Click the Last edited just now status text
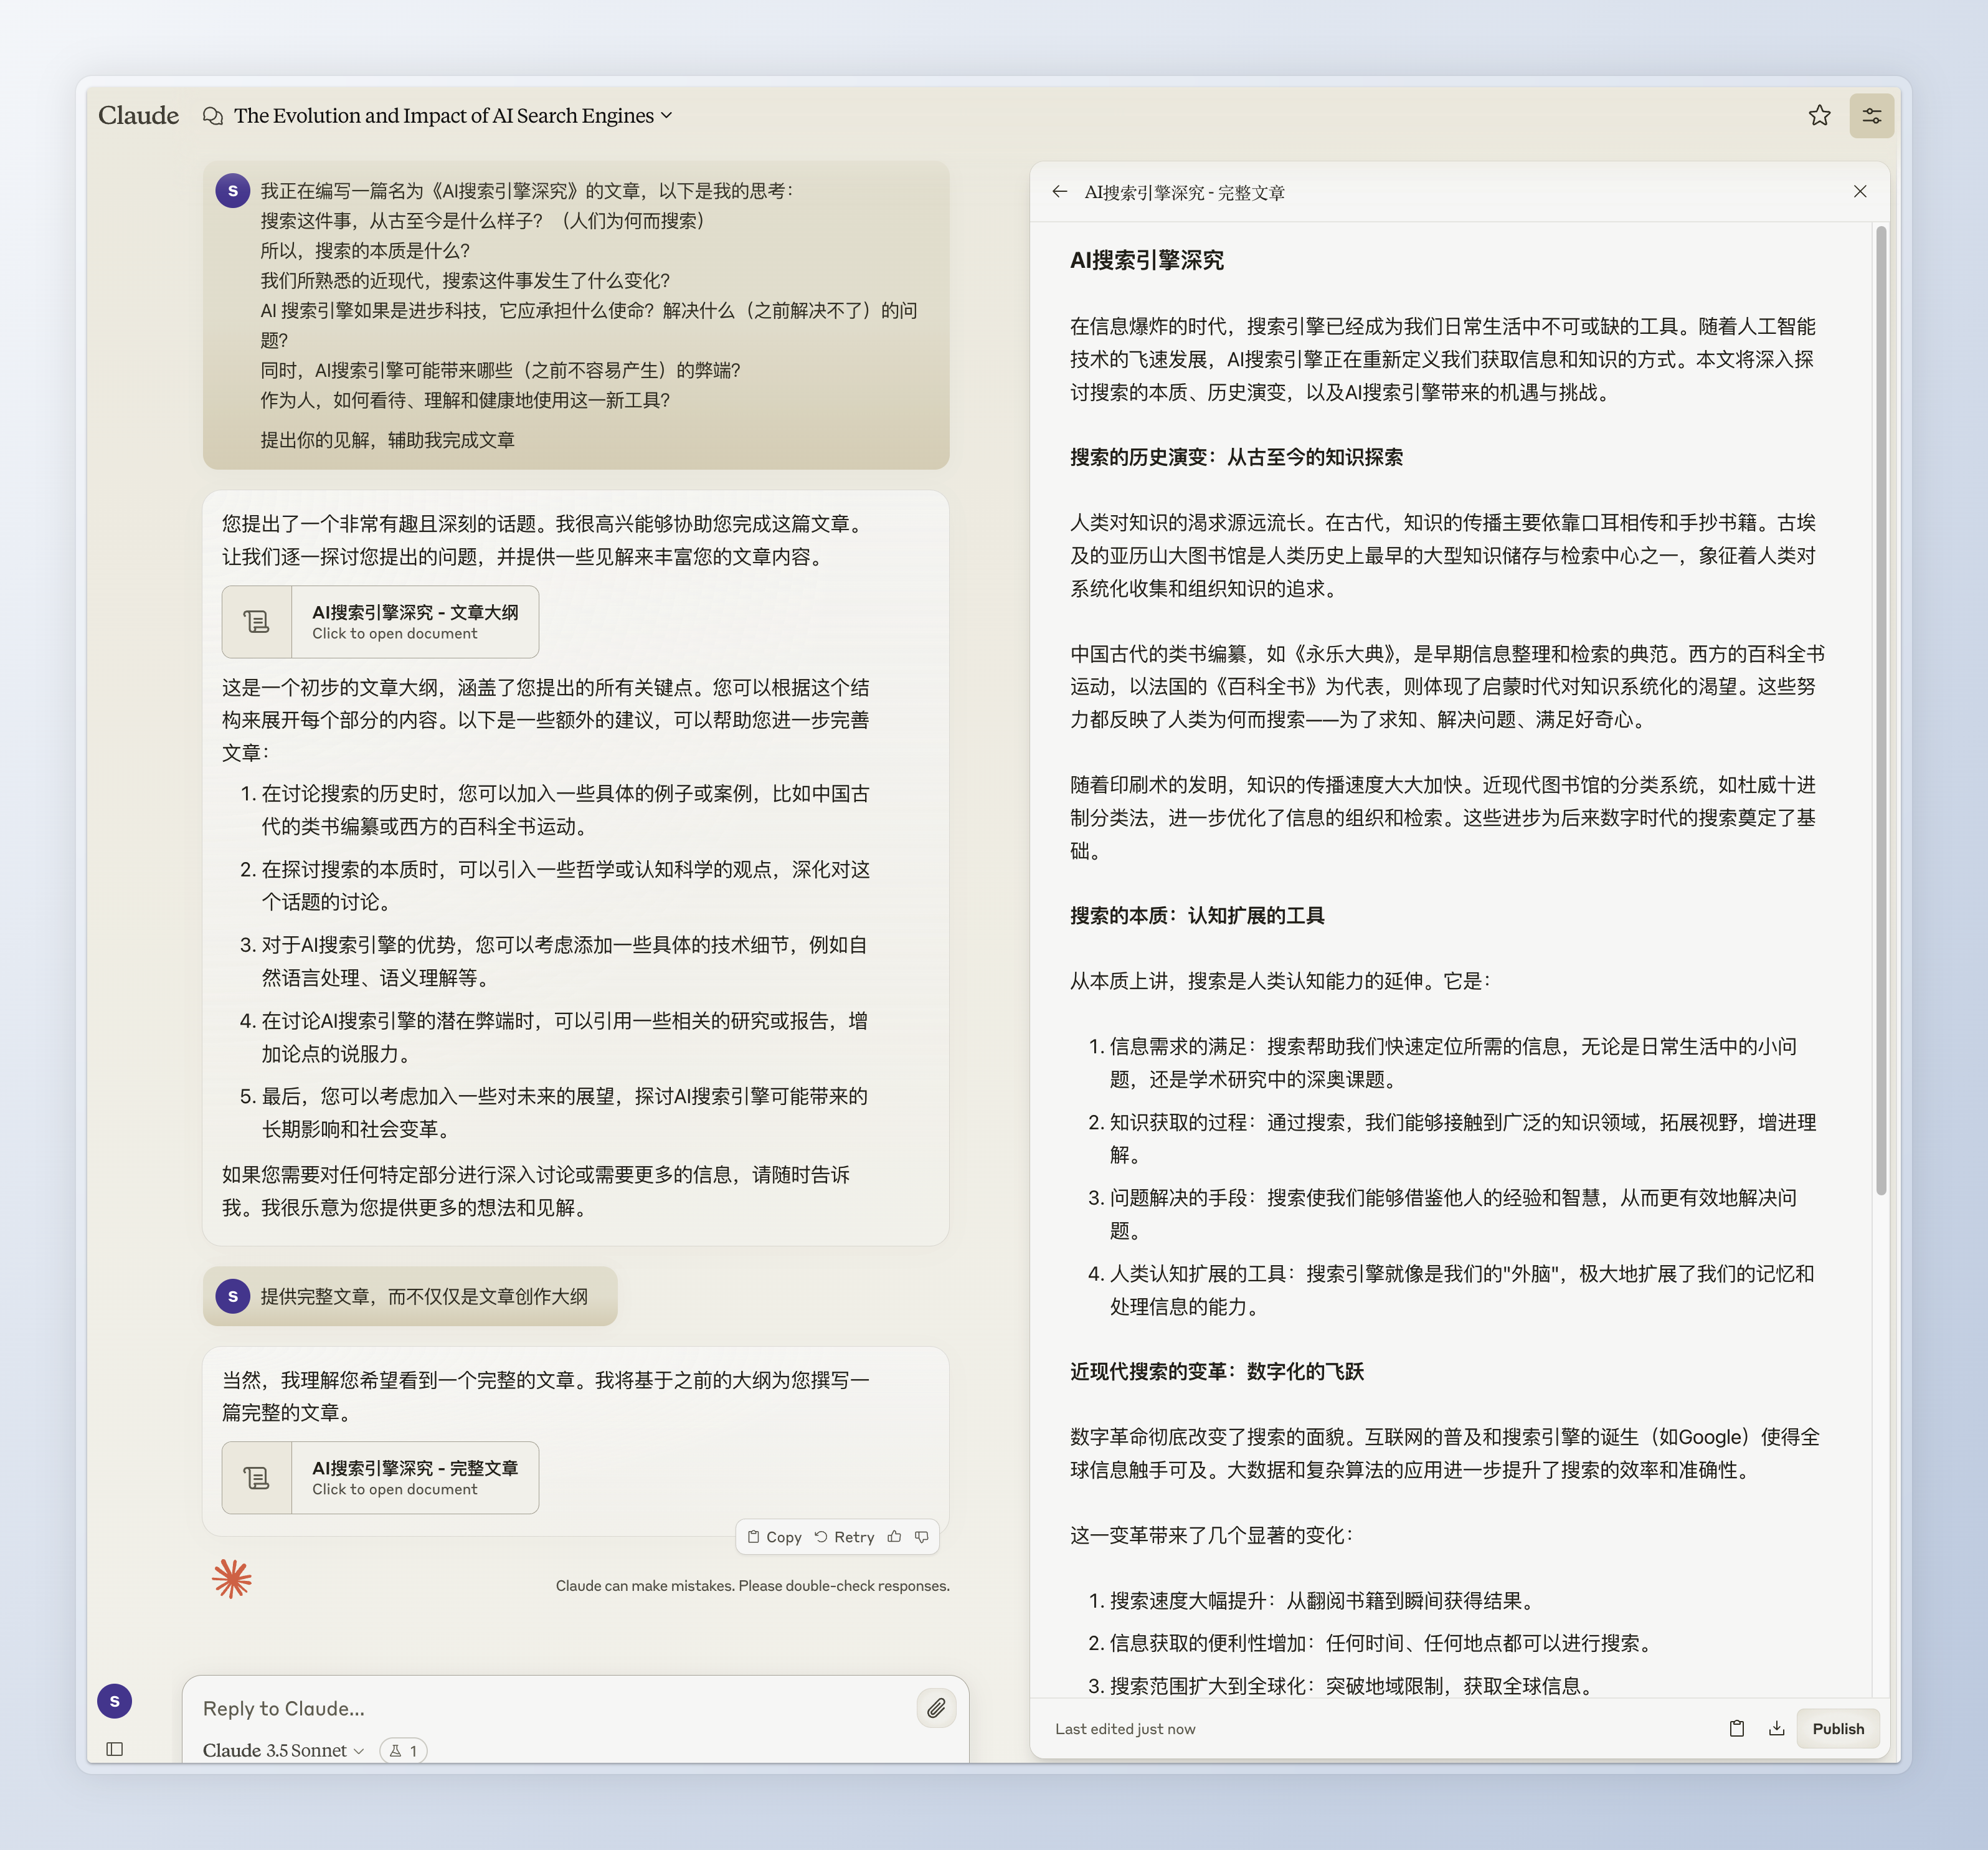The image size is (1988, 1850). click(1125, 1729)
